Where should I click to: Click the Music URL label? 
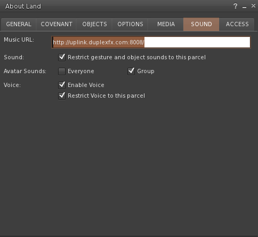(19, 39)
